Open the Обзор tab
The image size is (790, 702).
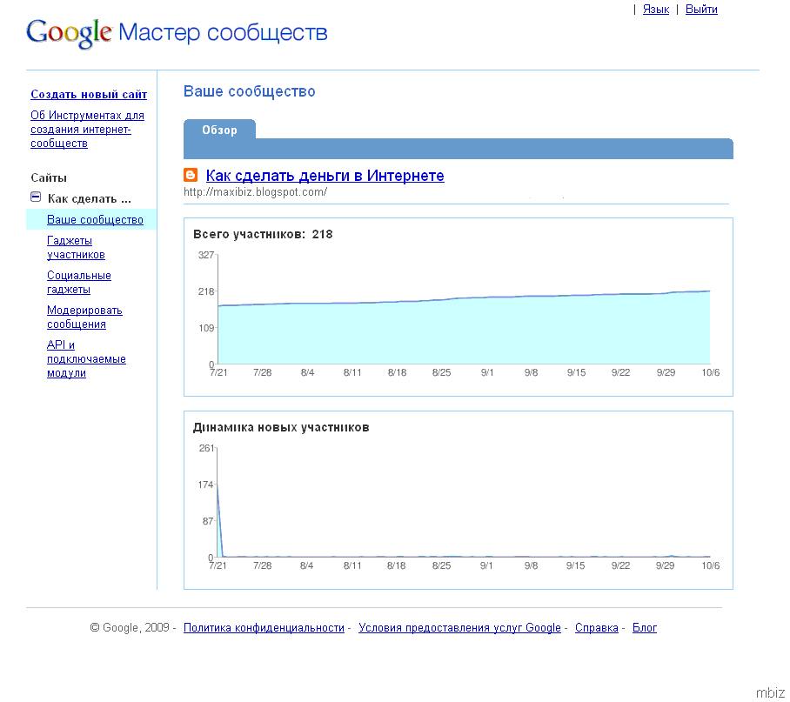(x=219, y=130)
